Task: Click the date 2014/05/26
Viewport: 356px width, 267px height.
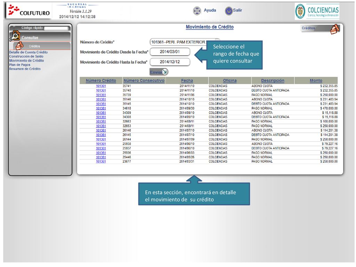Action: [187, 157]
